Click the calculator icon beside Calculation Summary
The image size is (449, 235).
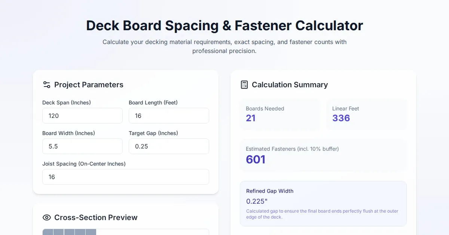click(x=244, y=85)
